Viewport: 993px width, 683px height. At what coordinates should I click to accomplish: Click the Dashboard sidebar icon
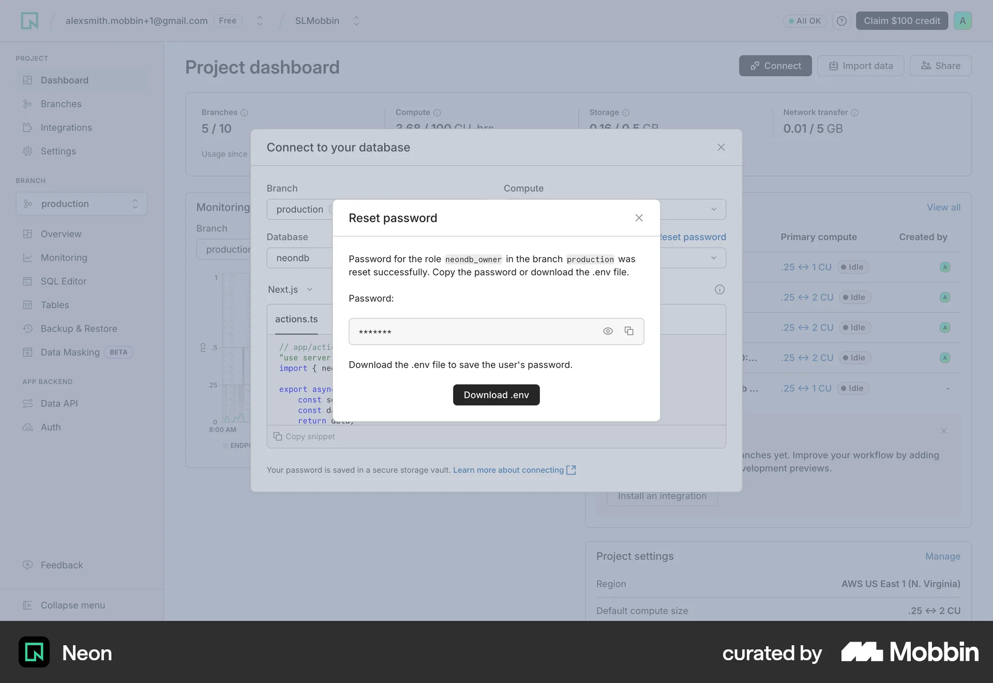coord(27,80)
